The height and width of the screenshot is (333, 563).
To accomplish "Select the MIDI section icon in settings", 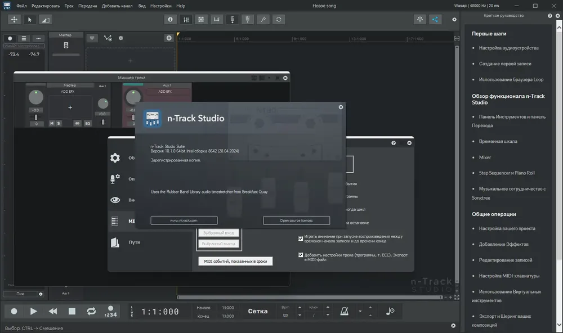I will 115,221.
